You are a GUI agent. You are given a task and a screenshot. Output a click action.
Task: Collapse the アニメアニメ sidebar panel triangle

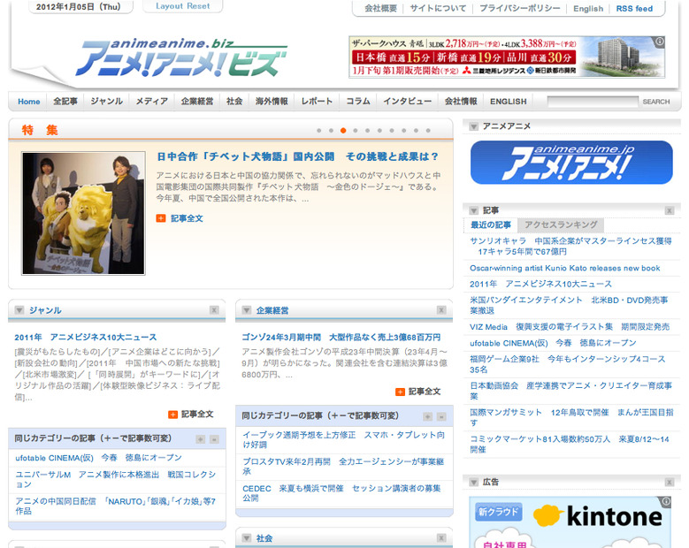[475, 126]
